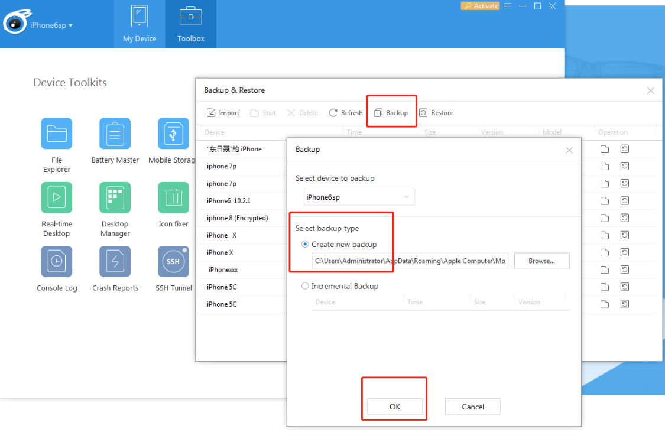The height and width of the screenshot is (442, 665).
Task: Click restore icon for the first backup row
Action: [x=624, y=149]
